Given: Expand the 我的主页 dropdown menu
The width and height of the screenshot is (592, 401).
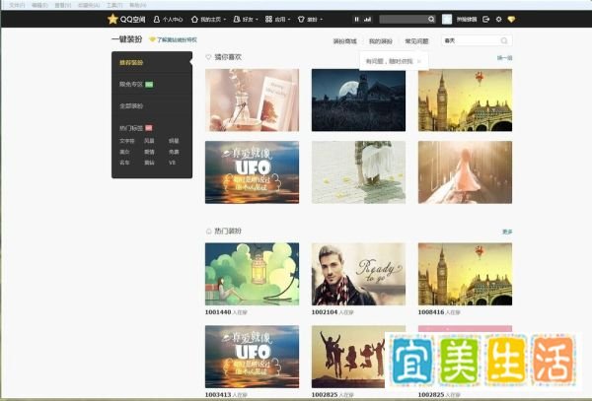Looking at the screenshot, I should [x=209, y=20].
